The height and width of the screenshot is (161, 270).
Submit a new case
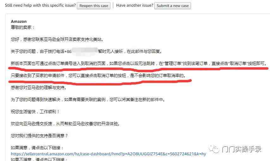173,6
